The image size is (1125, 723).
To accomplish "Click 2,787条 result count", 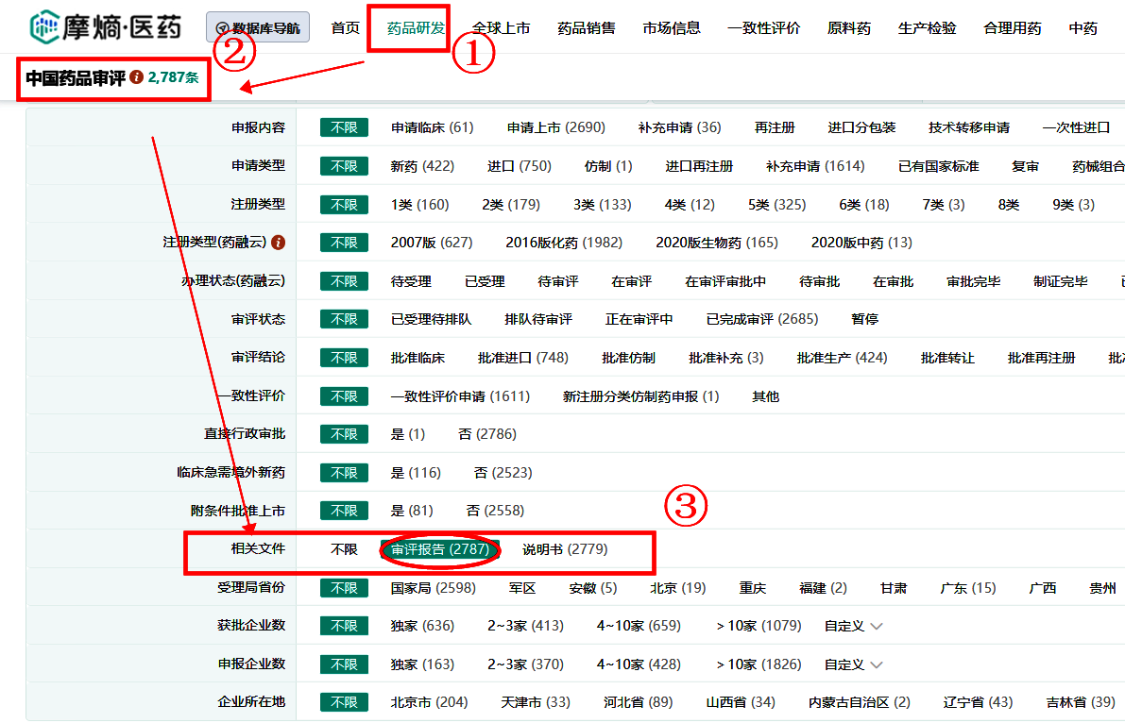I will coord(173,77).
